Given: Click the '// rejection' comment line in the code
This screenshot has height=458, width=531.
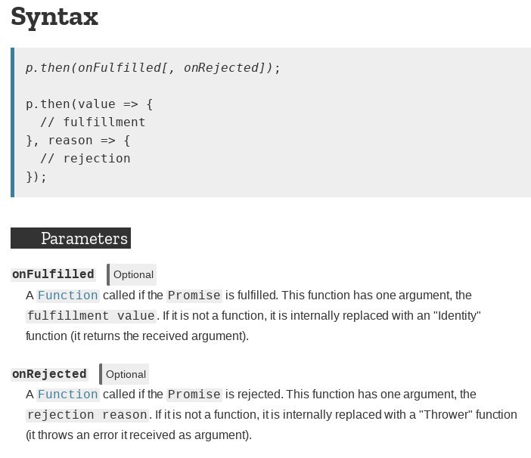Looking at the screenshot, I should 85,158.
